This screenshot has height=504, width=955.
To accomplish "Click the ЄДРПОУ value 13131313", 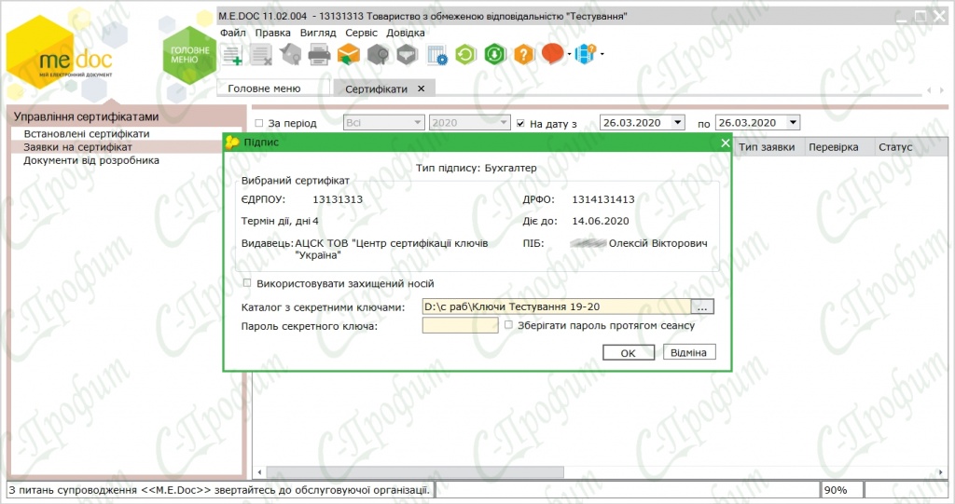I will 338,199.
